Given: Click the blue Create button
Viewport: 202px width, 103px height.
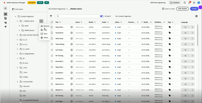Looking at the screenshot, I should pos(194,9).
